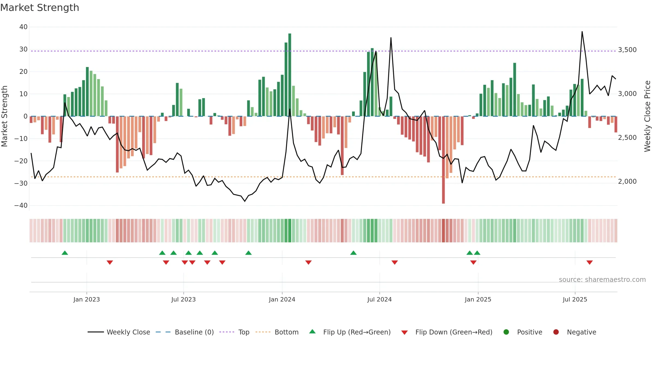
Task: Click the red Negative circle legend icon
Action: coord(556,332)
